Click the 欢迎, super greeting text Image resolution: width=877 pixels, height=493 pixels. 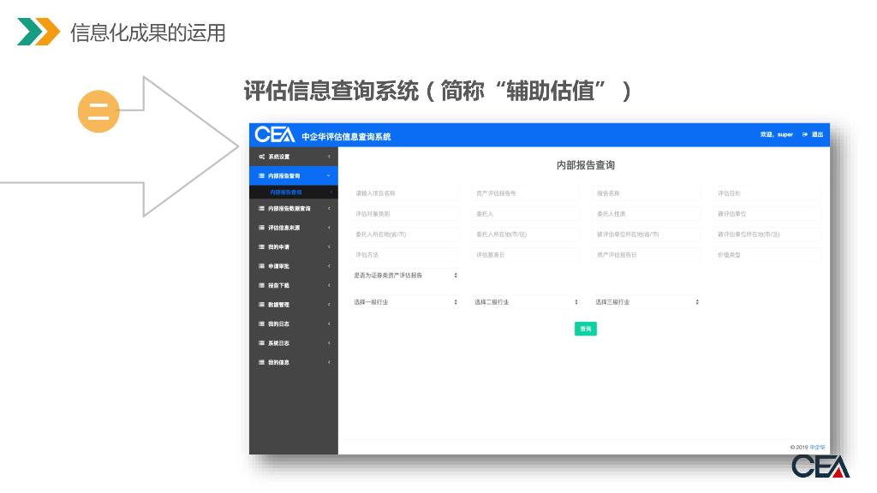(x=776, y=134)
